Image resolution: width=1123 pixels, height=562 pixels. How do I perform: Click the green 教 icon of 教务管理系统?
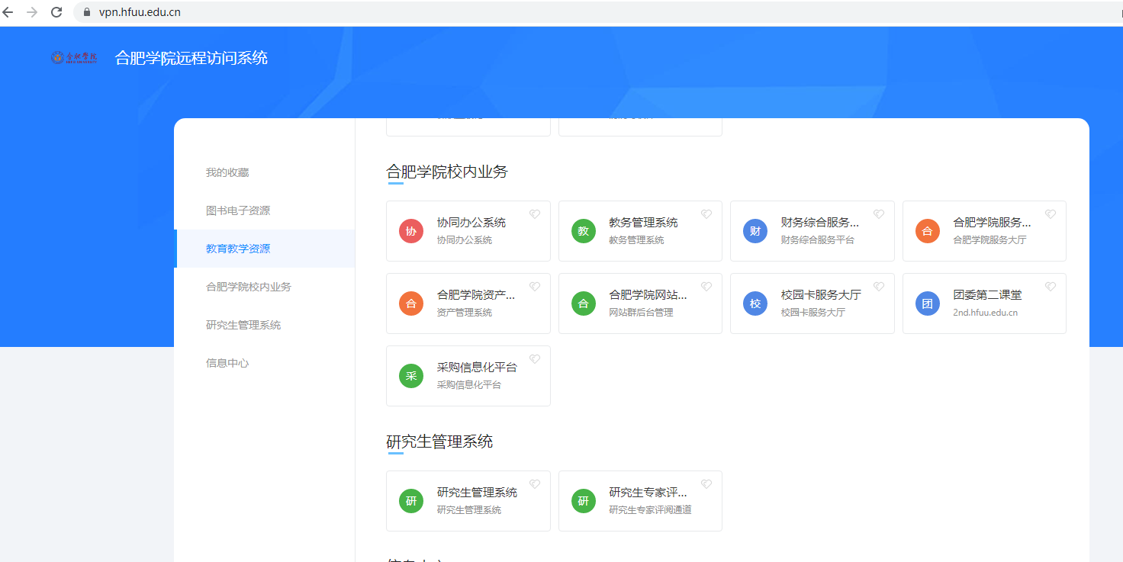point(584,231)
